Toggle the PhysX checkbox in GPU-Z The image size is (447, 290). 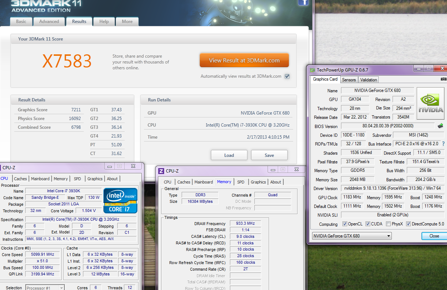point(389,224)
